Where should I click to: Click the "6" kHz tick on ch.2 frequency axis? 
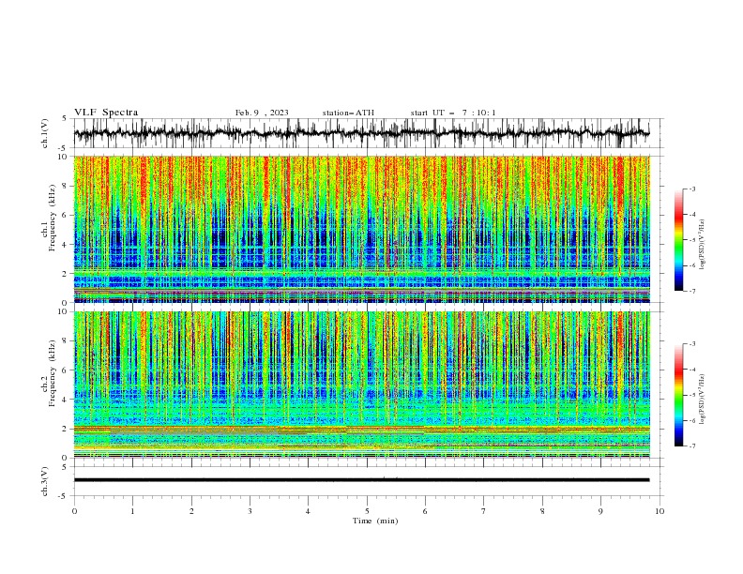(66, 370)
